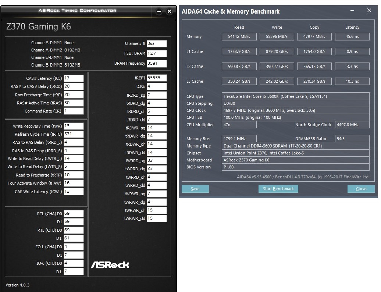
Task: Click the Channels # field showing Dual
Action: coord(157,43)
